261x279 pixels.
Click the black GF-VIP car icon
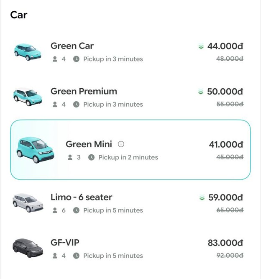click(28, 247)
